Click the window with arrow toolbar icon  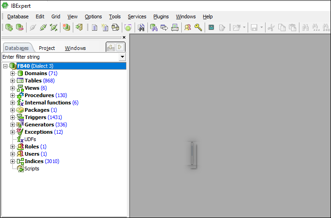click(164, 27)
